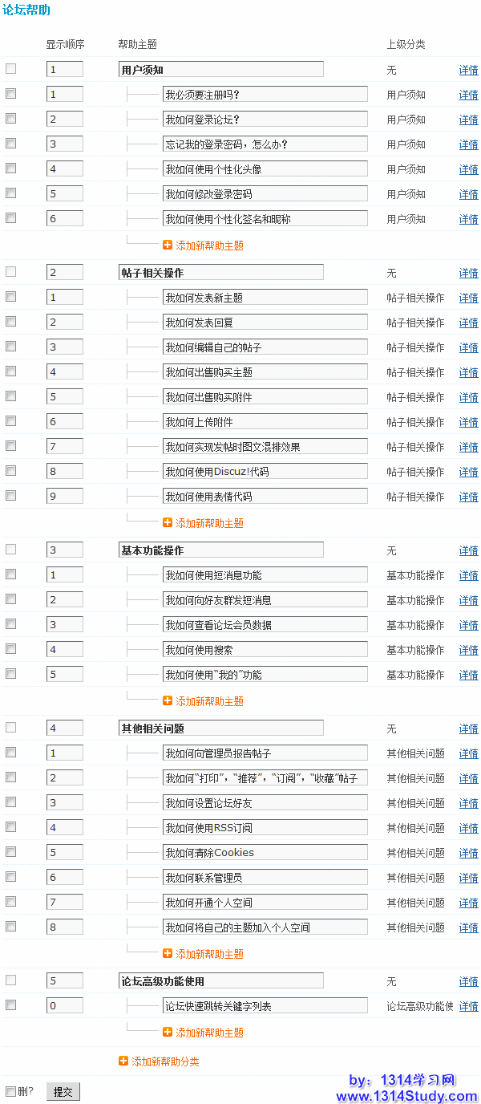481x1104 pixels.
Task: Click display order box for 论坛快速跳转关键字列表
Action: click(65, 1006)
